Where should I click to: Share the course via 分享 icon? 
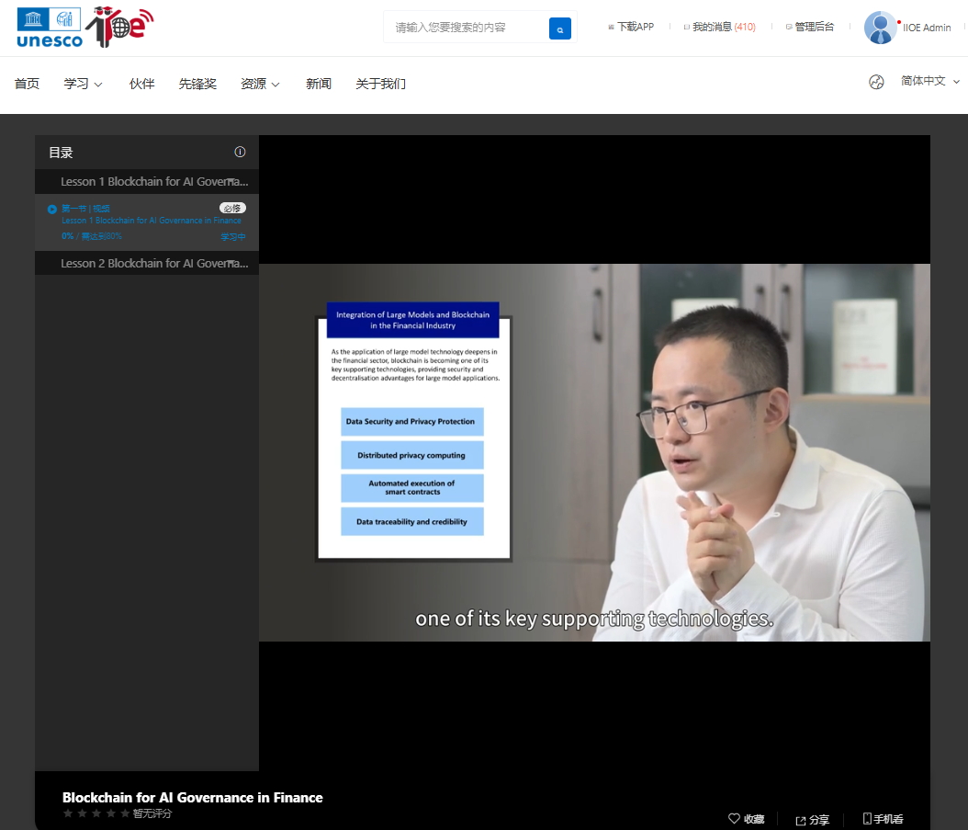point(800,820)
